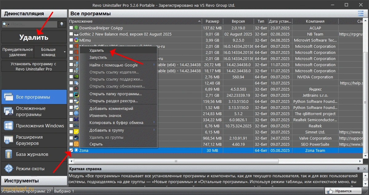Image resolution: width=369 pixels, height=195 pixels.
Task: Choose Запустить in the context menu
Action: [x=118, y=57]
